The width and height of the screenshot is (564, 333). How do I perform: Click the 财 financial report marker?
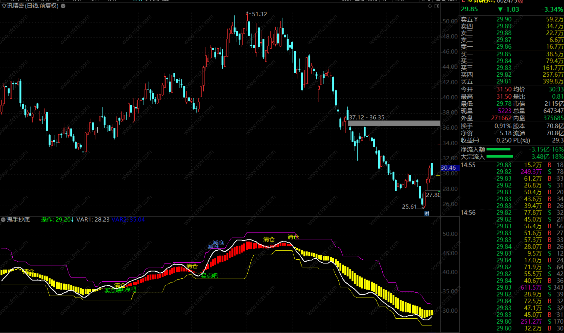(427, 214)
